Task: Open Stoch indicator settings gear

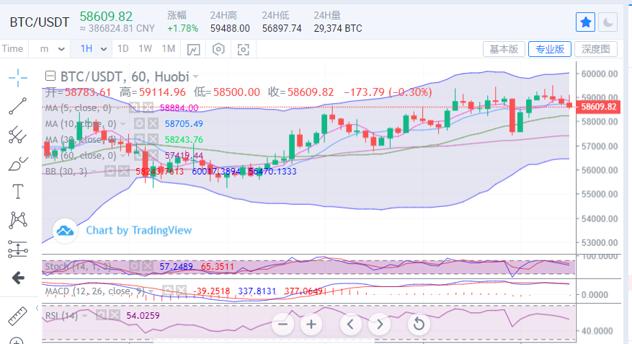Action: click(134, 266)
